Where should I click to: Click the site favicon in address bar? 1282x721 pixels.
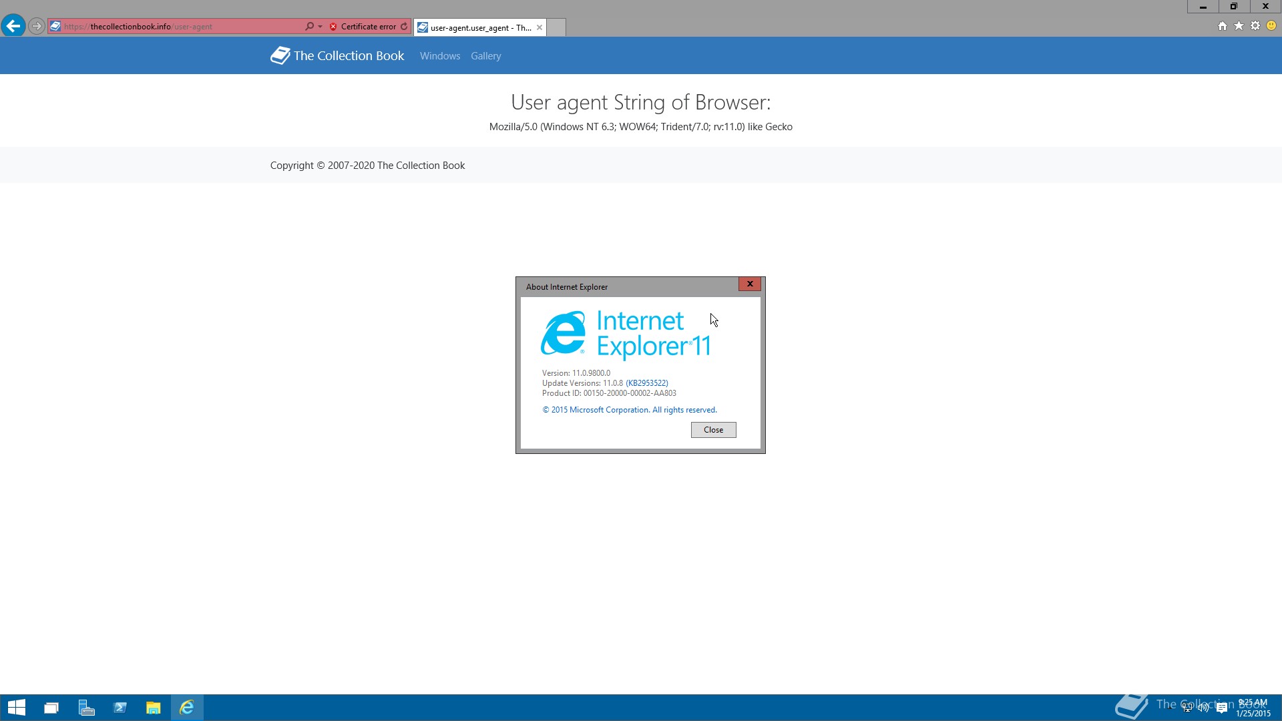pyautogui.click(x=55, y=27)
